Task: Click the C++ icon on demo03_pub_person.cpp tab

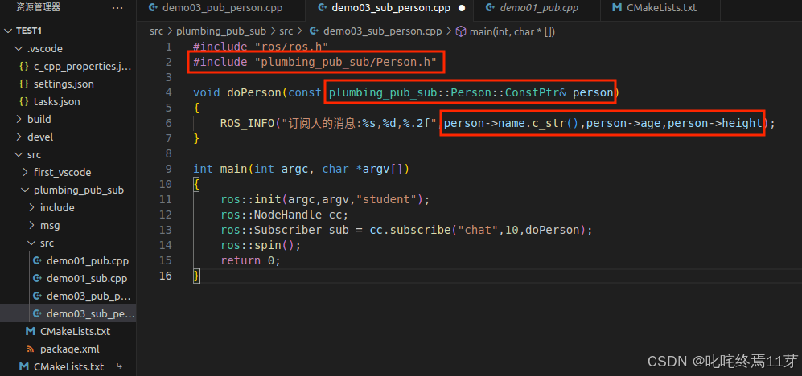Action: point(152,8)
